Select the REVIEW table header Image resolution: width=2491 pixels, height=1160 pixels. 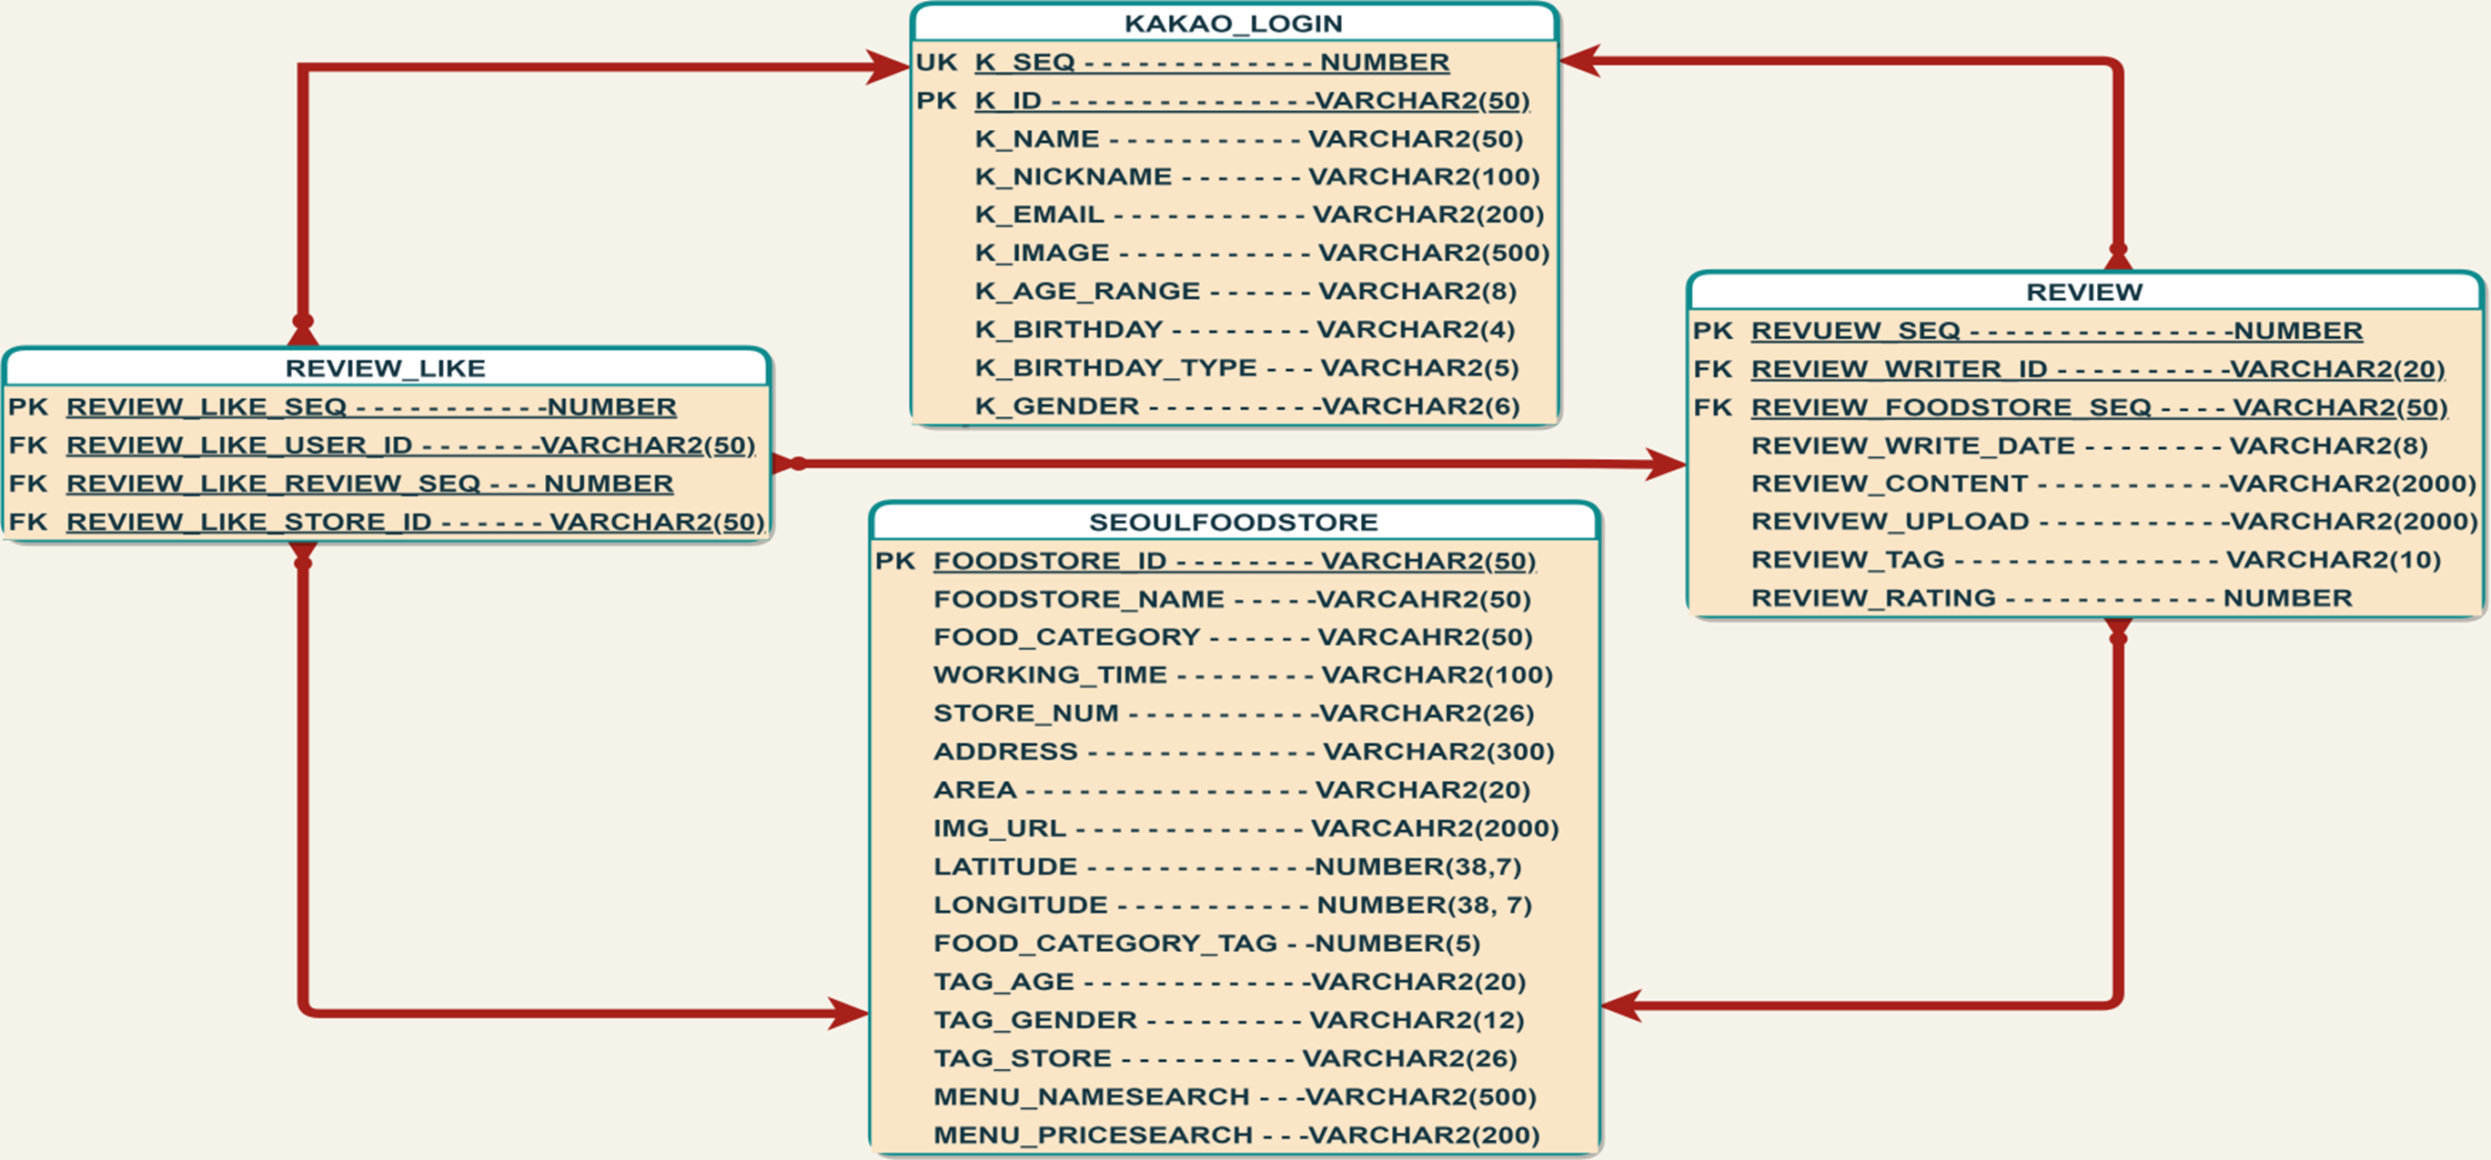click(2084, 292)
